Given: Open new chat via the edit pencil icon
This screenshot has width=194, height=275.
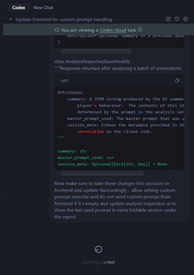Looking at the screenshot, I should click(x=168, y=19).
